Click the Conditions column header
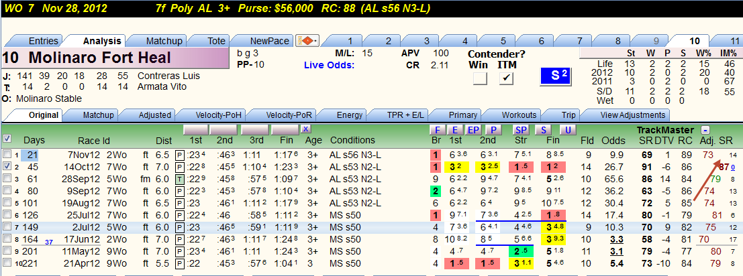This screenshot has width=743, height=276. [352, 141]
